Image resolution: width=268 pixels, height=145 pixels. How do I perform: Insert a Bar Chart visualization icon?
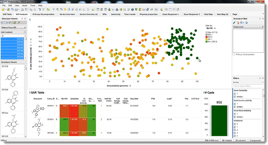click(109, 9)
